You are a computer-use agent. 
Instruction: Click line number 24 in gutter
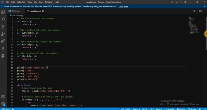click(x=12, y=85)
